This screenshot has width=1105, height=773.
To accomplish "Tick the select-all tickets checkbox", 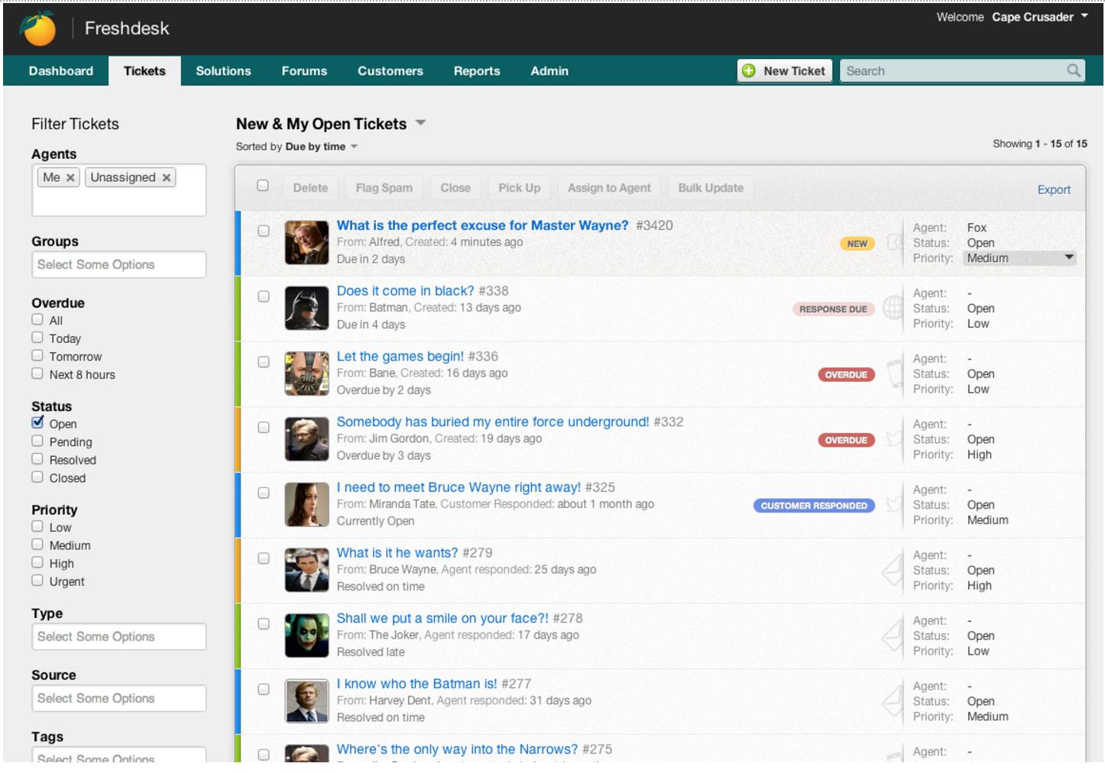I will pos(263,186).
